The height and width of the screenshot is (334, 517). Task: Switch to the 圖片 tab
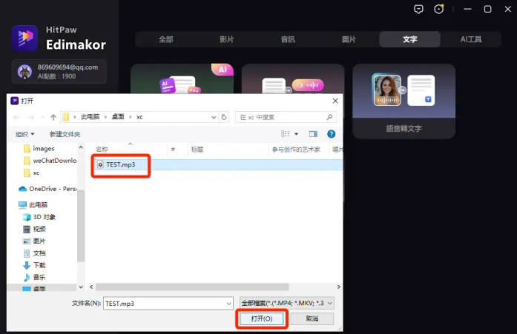(349, 39)
